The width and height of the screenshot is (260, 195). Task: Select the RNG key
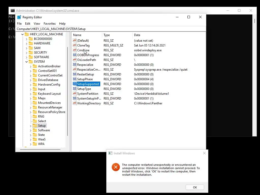point(41,116)
